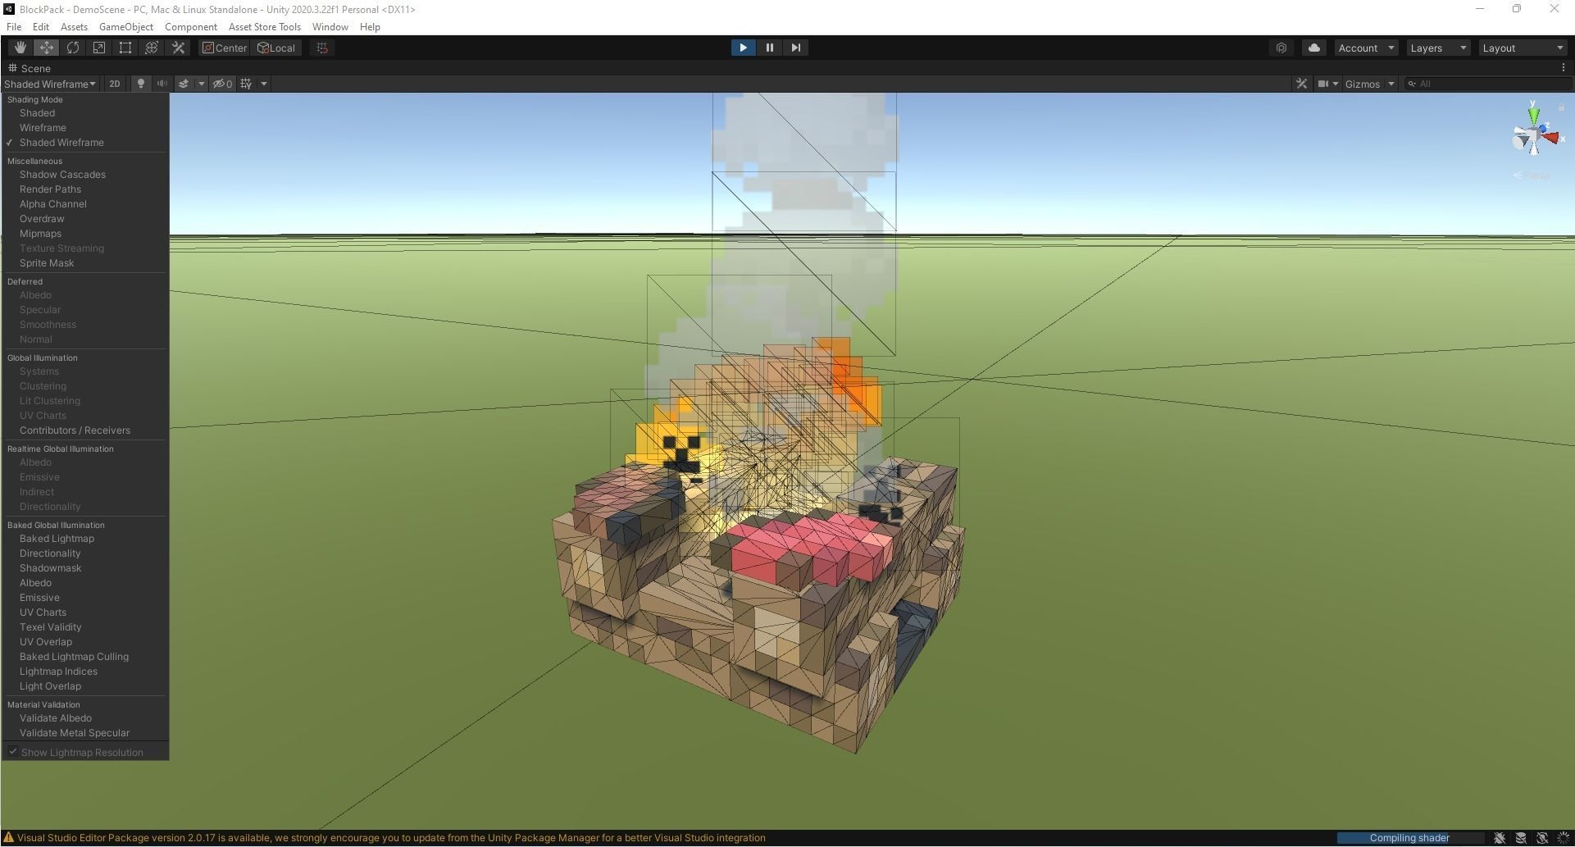The width and height of the screenshot is (1575, 847).
Task: Select the Scale tool
Action: pos(98,47)
